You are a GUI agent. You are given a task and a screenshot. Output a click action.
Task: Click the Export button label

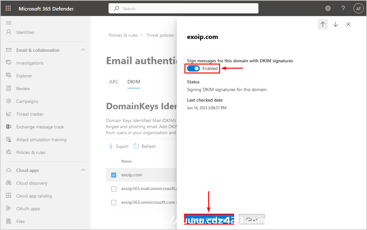pos(122,146)
